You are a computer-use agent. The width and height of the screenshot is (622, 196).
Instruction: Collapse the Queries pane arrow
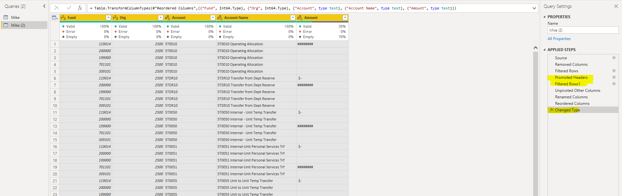44,6
